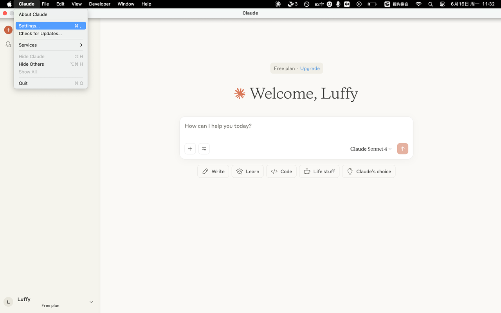This screenshot has height=313, width=501.
Task: Open Control Center icon in menu bar
Action: click(442, 4)
